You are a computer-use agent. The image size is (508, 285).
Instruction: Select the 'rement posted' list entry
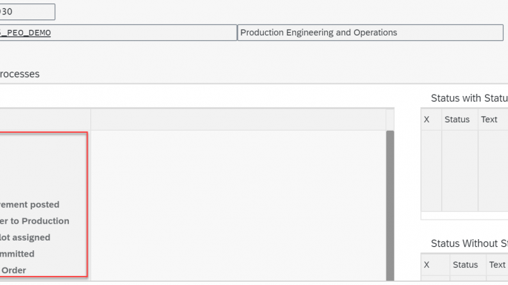[x=29, y=205]
